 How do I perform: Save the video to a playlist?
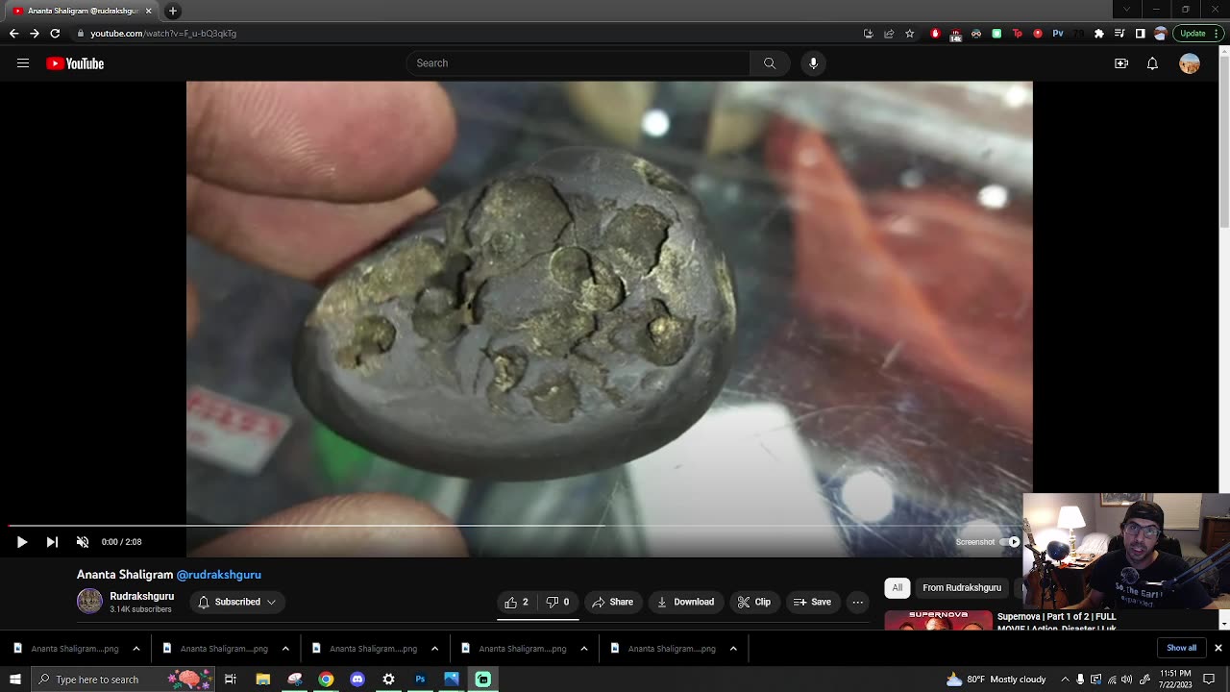click(812, 602)
